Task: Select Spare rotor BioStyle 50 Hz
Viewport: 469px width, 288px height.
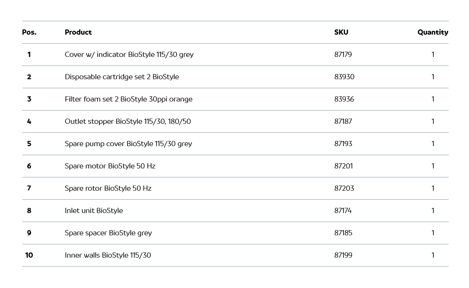Action: 108,188
